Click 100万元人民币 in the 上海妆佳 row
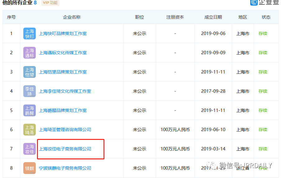This screenshot has height=178, width=281. 175,149
